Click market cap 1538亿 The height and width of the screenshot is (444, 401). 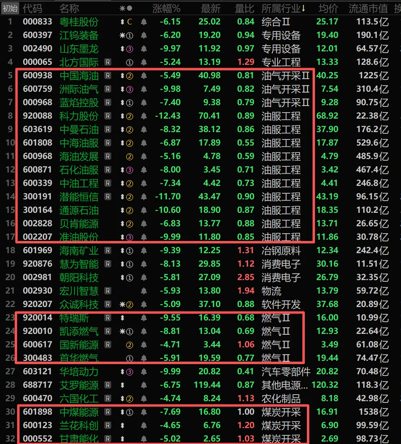[x=374, y=412]
